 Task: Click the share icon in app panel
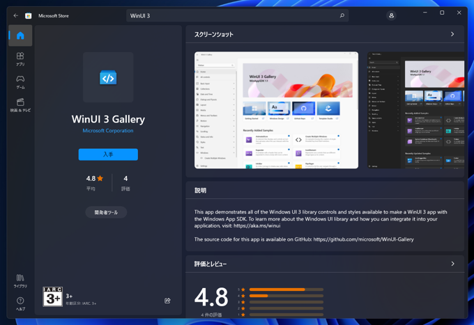tap(167, 301)
